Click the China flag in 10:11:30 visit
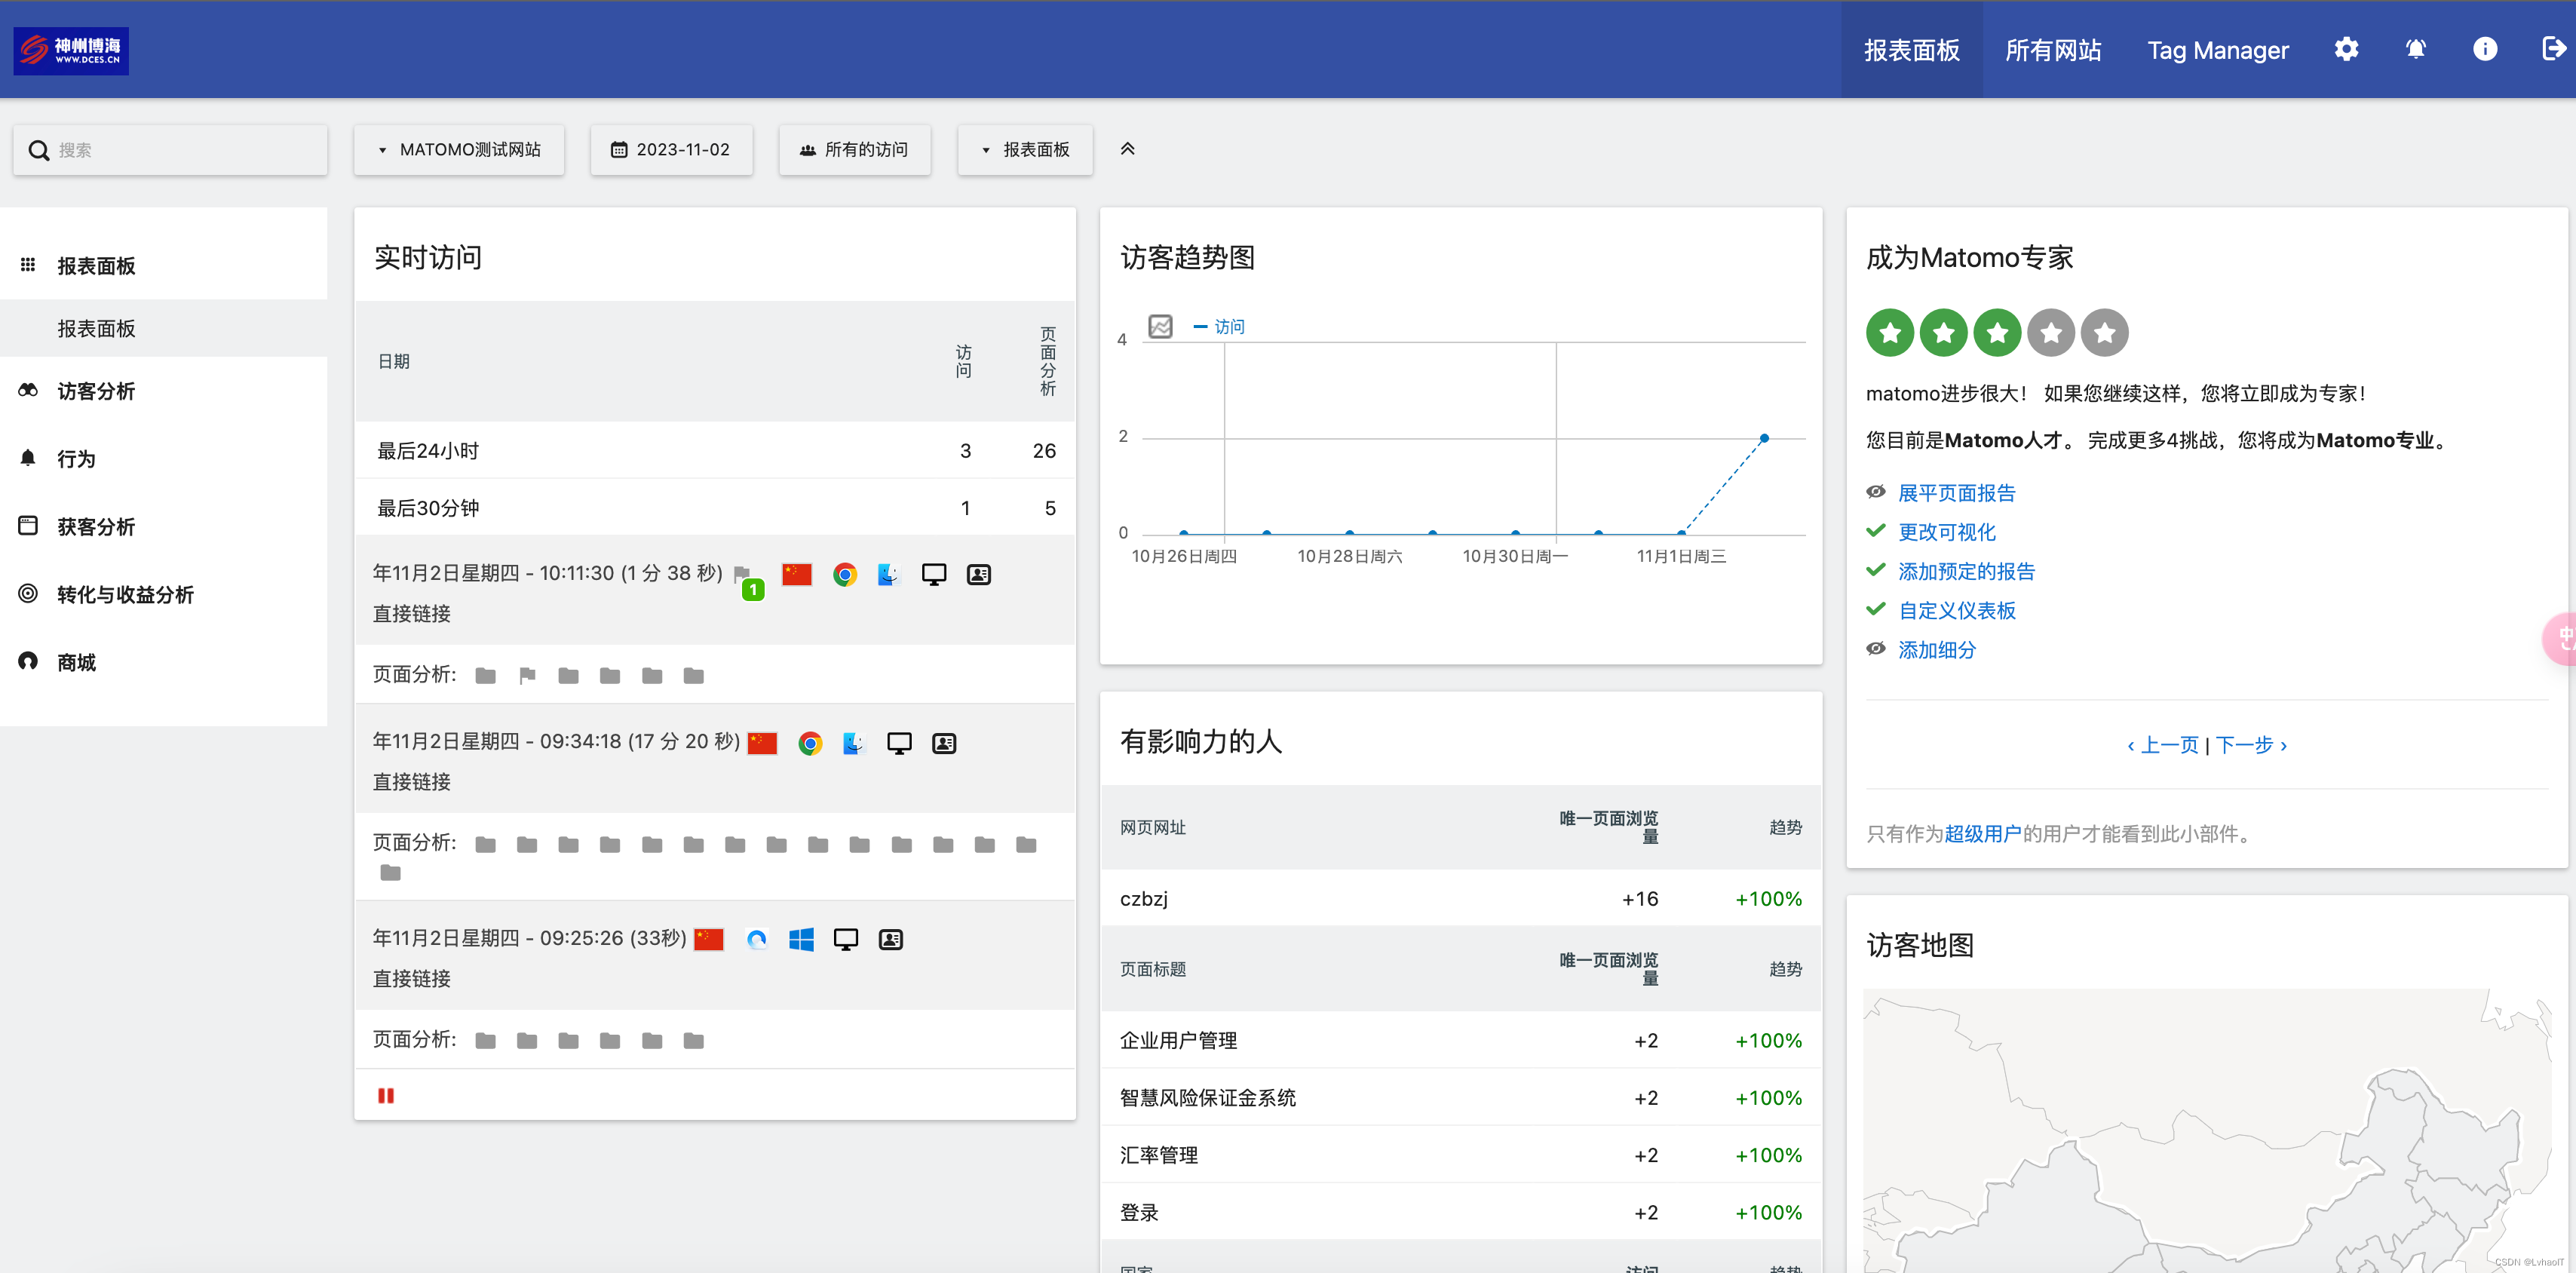2576x1273 pixels. (797, 574)
